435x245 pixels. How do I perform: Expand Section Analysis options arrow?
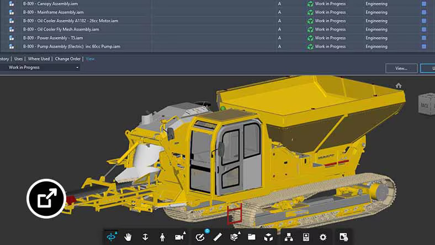(239, 232)
